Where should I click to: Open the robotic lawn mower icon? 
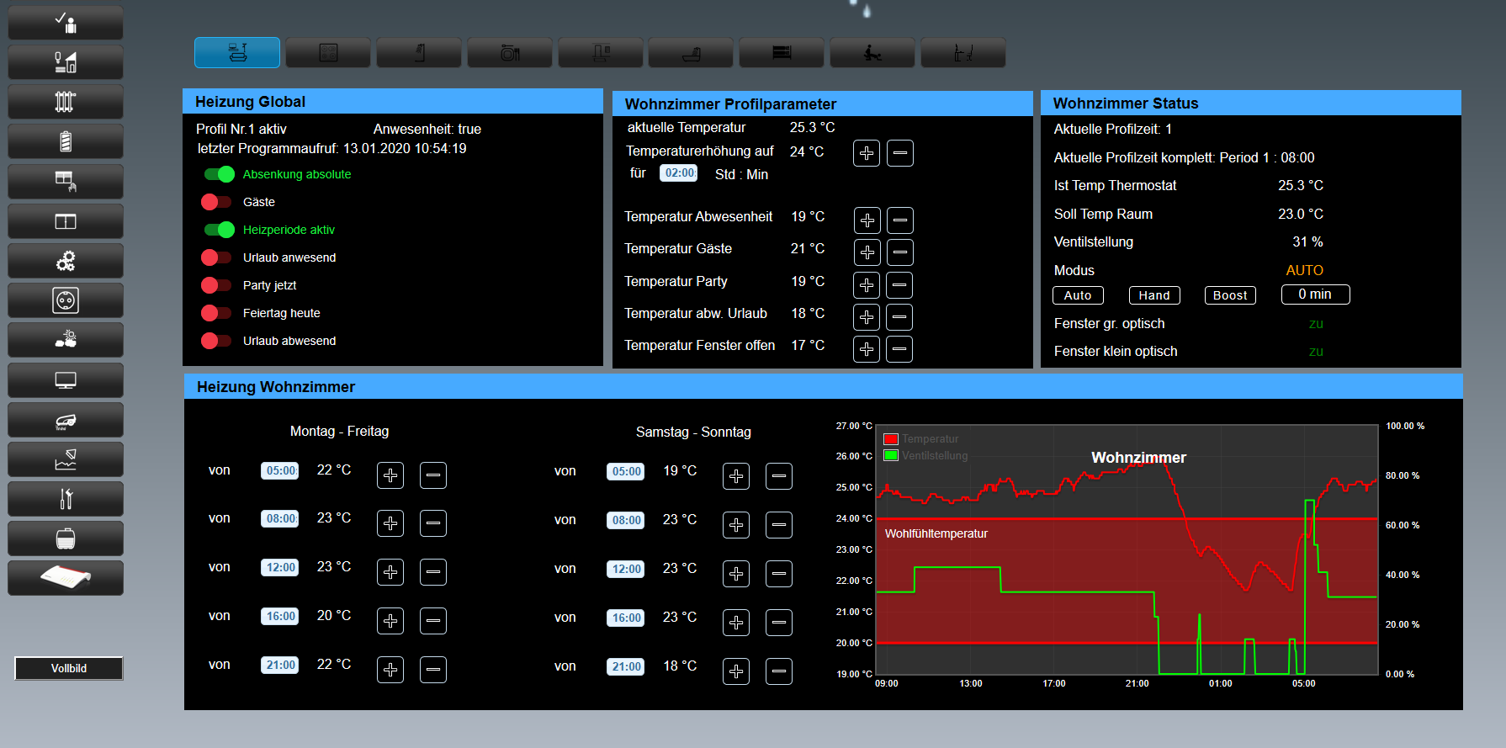pyautogui.click(x=66, y=420)
